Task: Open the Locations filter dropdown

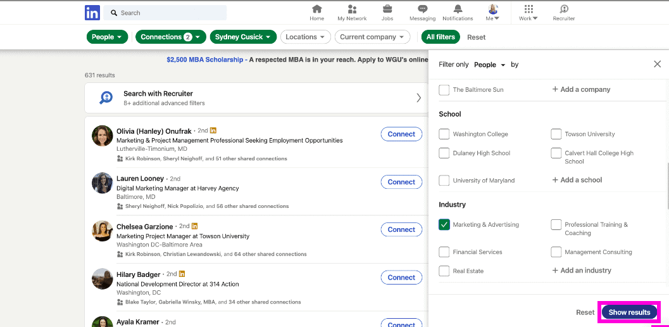Action: pos(306,37)
